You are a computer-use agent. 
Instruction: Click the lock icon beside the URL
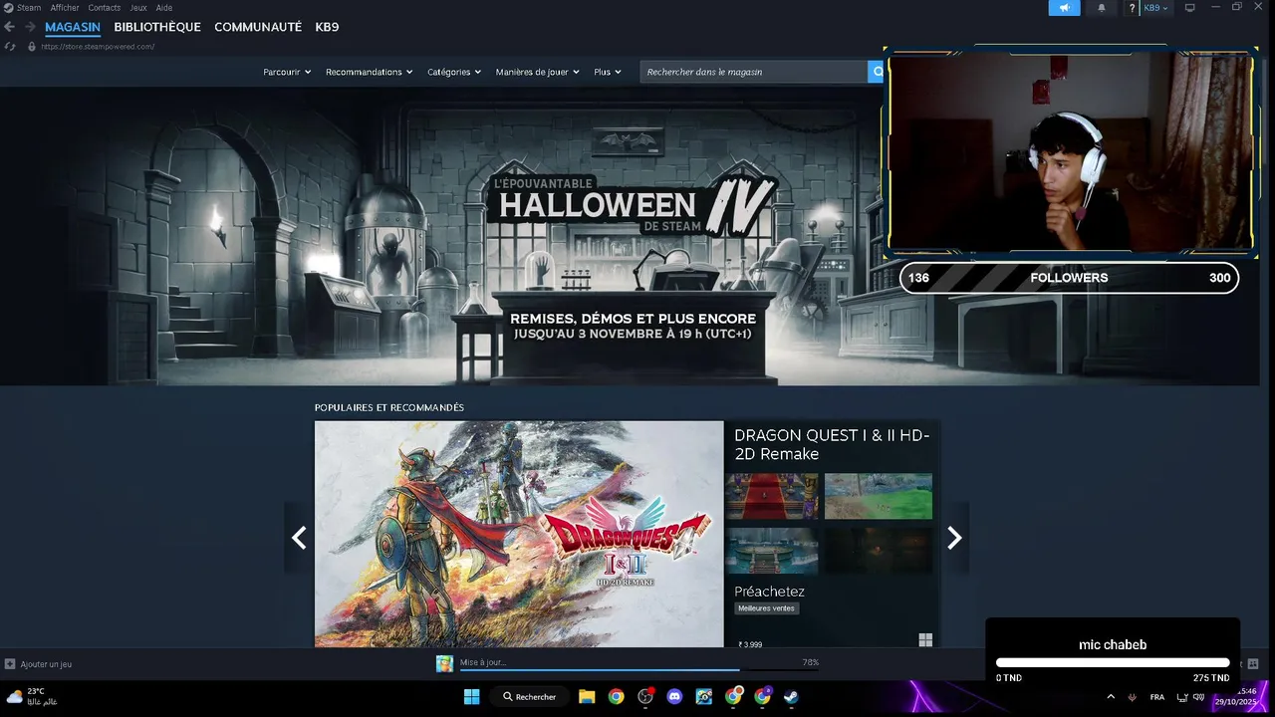(32, 47)
